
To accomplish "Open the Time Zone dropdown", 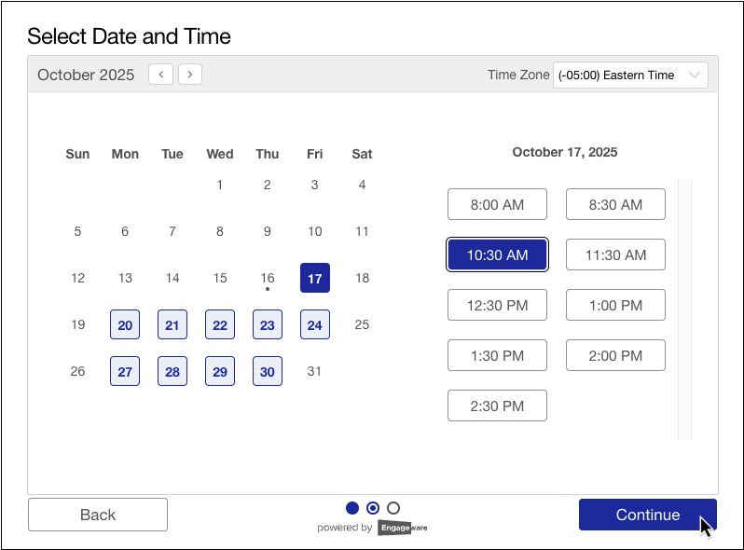I will [x=630, y=76].
